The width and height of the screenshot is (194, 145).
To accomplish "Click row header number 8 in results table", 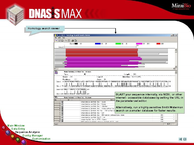I will click(58, 117).
